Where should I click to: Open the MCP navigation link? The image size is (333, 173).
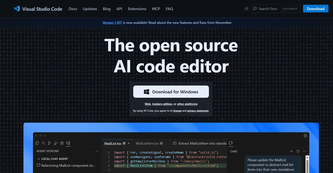156,9
